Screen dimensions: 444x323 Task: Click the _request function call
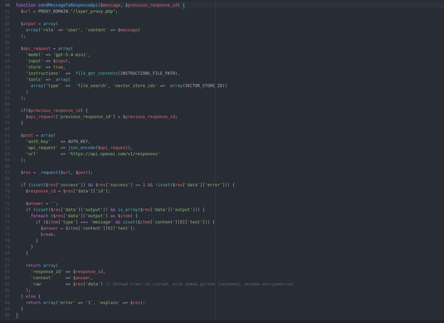coord(48,173)
